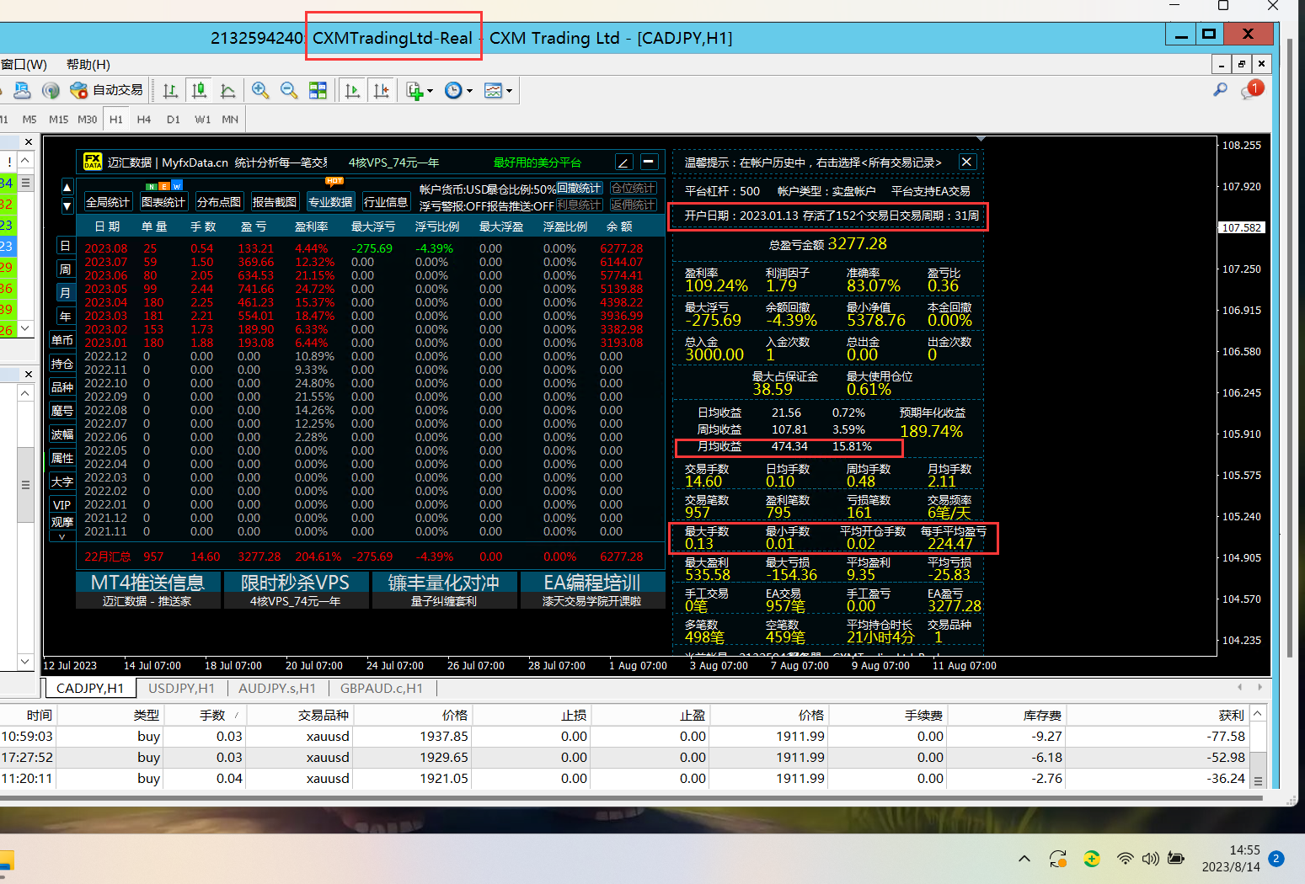Select the M5 timeframe

coord(29,120)
